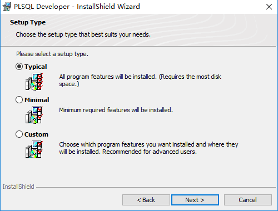This screenshot has height=211, width=278.
Task: Pick the Custom radio button circle
Action: (19, 134)
